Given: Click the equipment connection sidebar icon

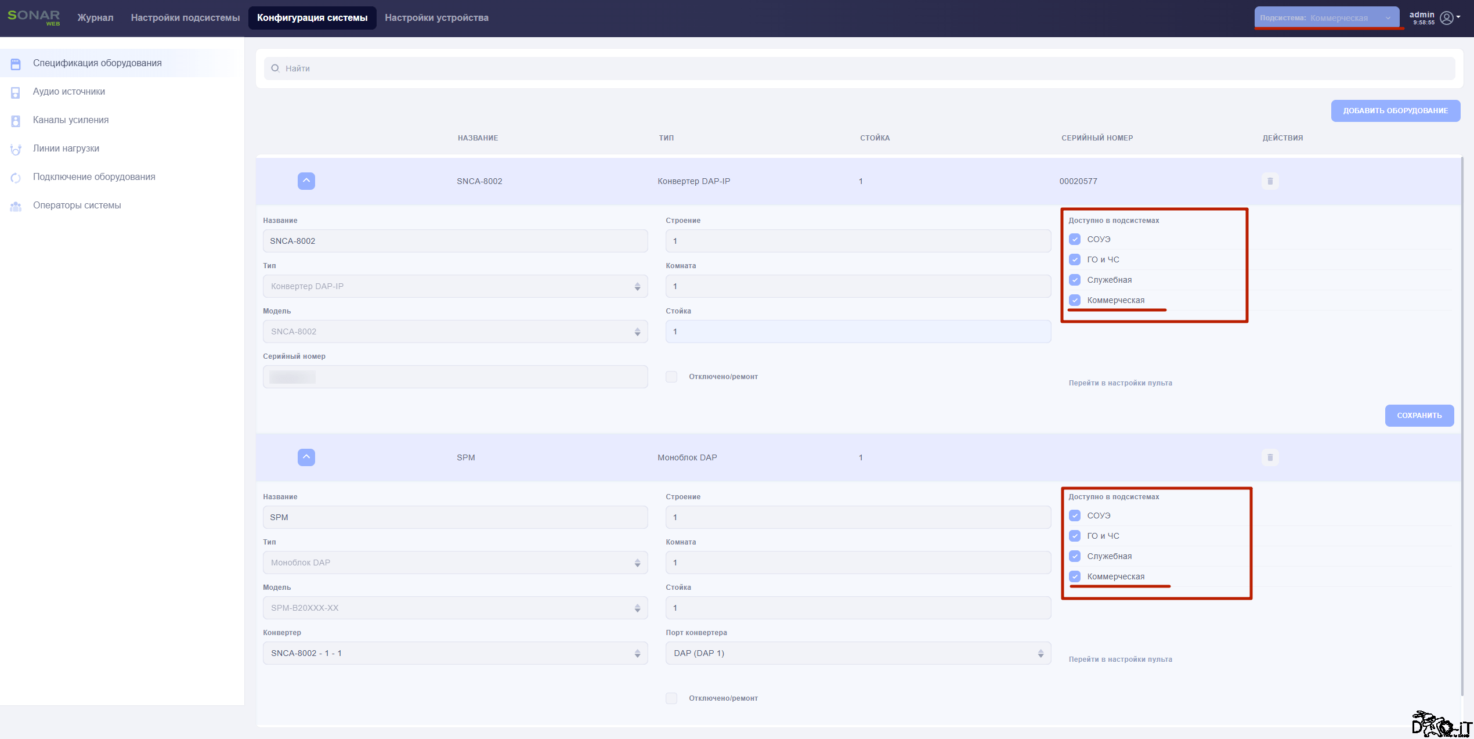Looking at the screenshot, I should click(16, 178).
